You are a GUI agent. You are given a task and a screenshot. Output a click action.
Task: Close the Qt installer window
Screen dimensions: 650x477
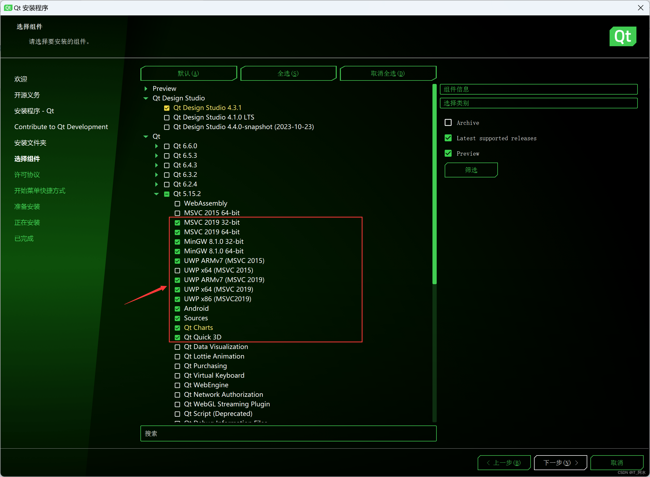point(640,8)
